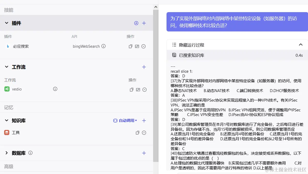308x174 pixels.
Task: Click the 工具 knowledge base icon
Action: 7,132
